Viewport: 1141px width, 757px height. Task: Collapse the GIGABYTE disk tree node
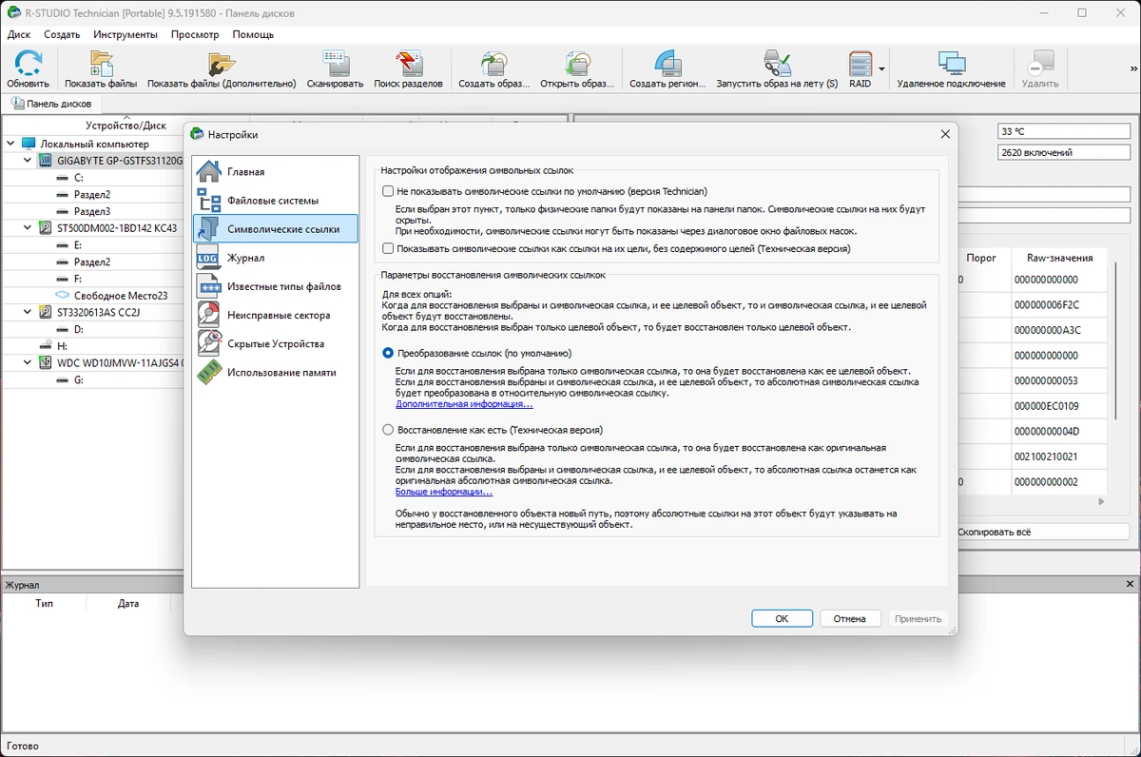28,161
